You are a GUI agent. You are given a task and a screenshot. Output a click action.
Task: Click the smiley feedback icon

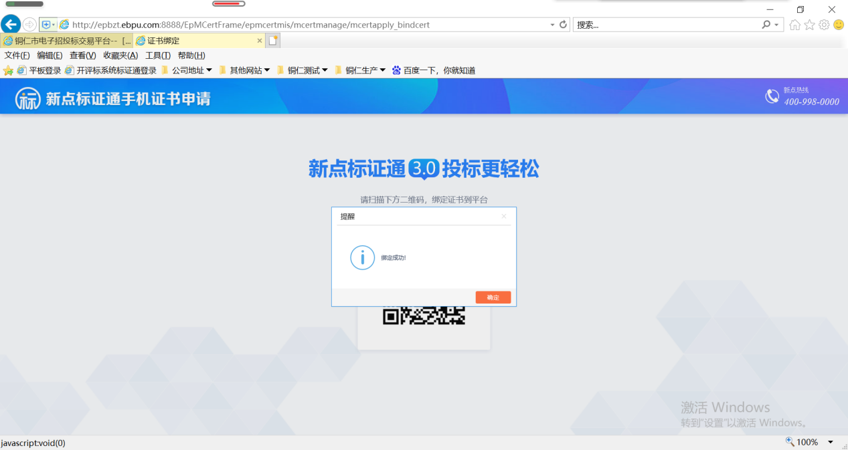(x=839, y=25)
